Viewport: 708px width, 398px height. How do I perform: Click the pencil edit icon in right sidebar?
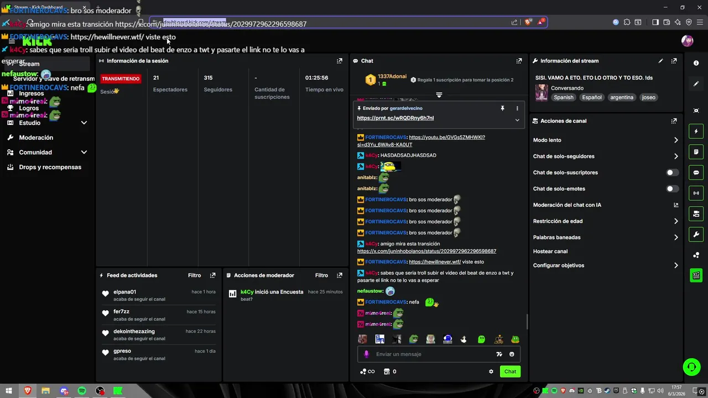tap(696, 84)
